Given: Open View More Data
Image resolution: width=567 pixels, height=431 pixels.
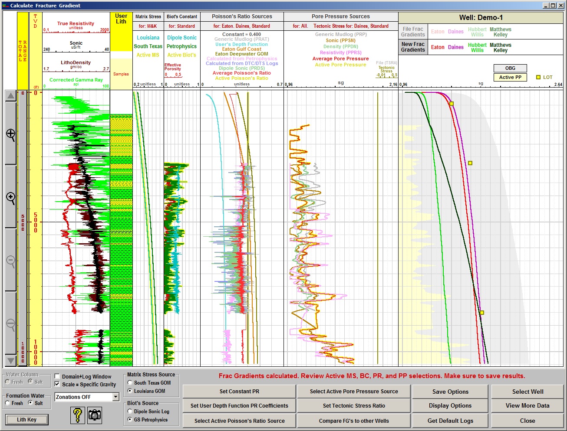Looking at the screenshot, I should [x=527, y=405].
